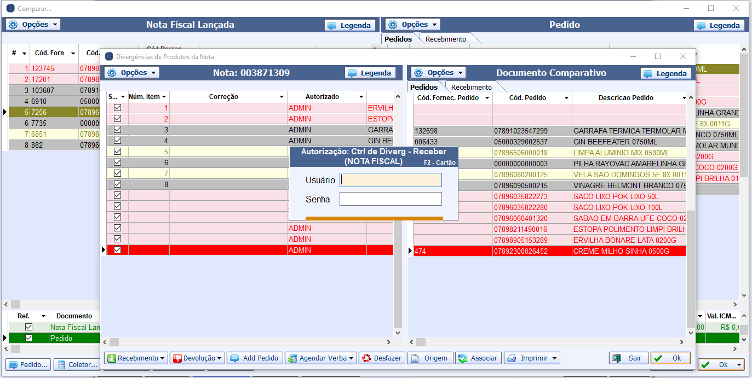Click the Desfazer undo icon button

pyautogui.click(x=382, y=358)
